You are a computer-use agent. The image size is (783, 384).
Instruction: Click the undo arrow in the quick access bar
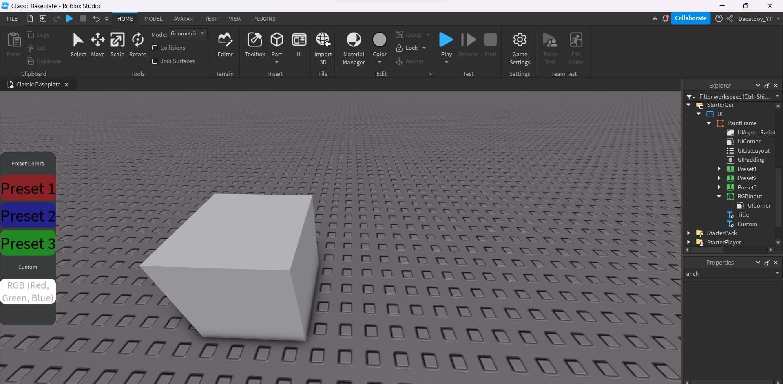tap(96, 18)
